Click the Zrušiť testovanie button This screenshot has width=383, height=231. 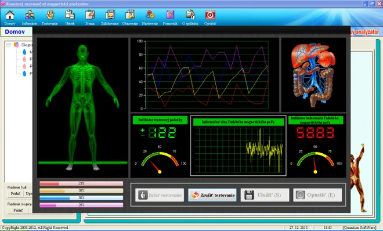[212, 195]
